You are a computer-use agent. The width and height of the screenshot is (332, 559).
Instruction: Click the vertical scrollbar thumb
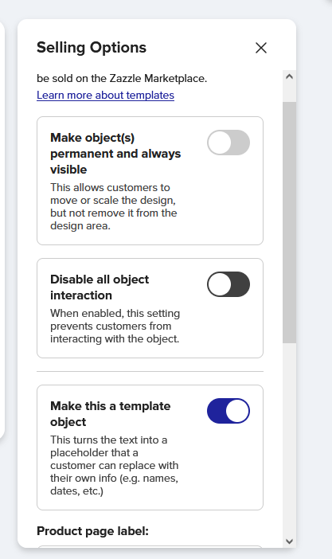click(289, 222)
